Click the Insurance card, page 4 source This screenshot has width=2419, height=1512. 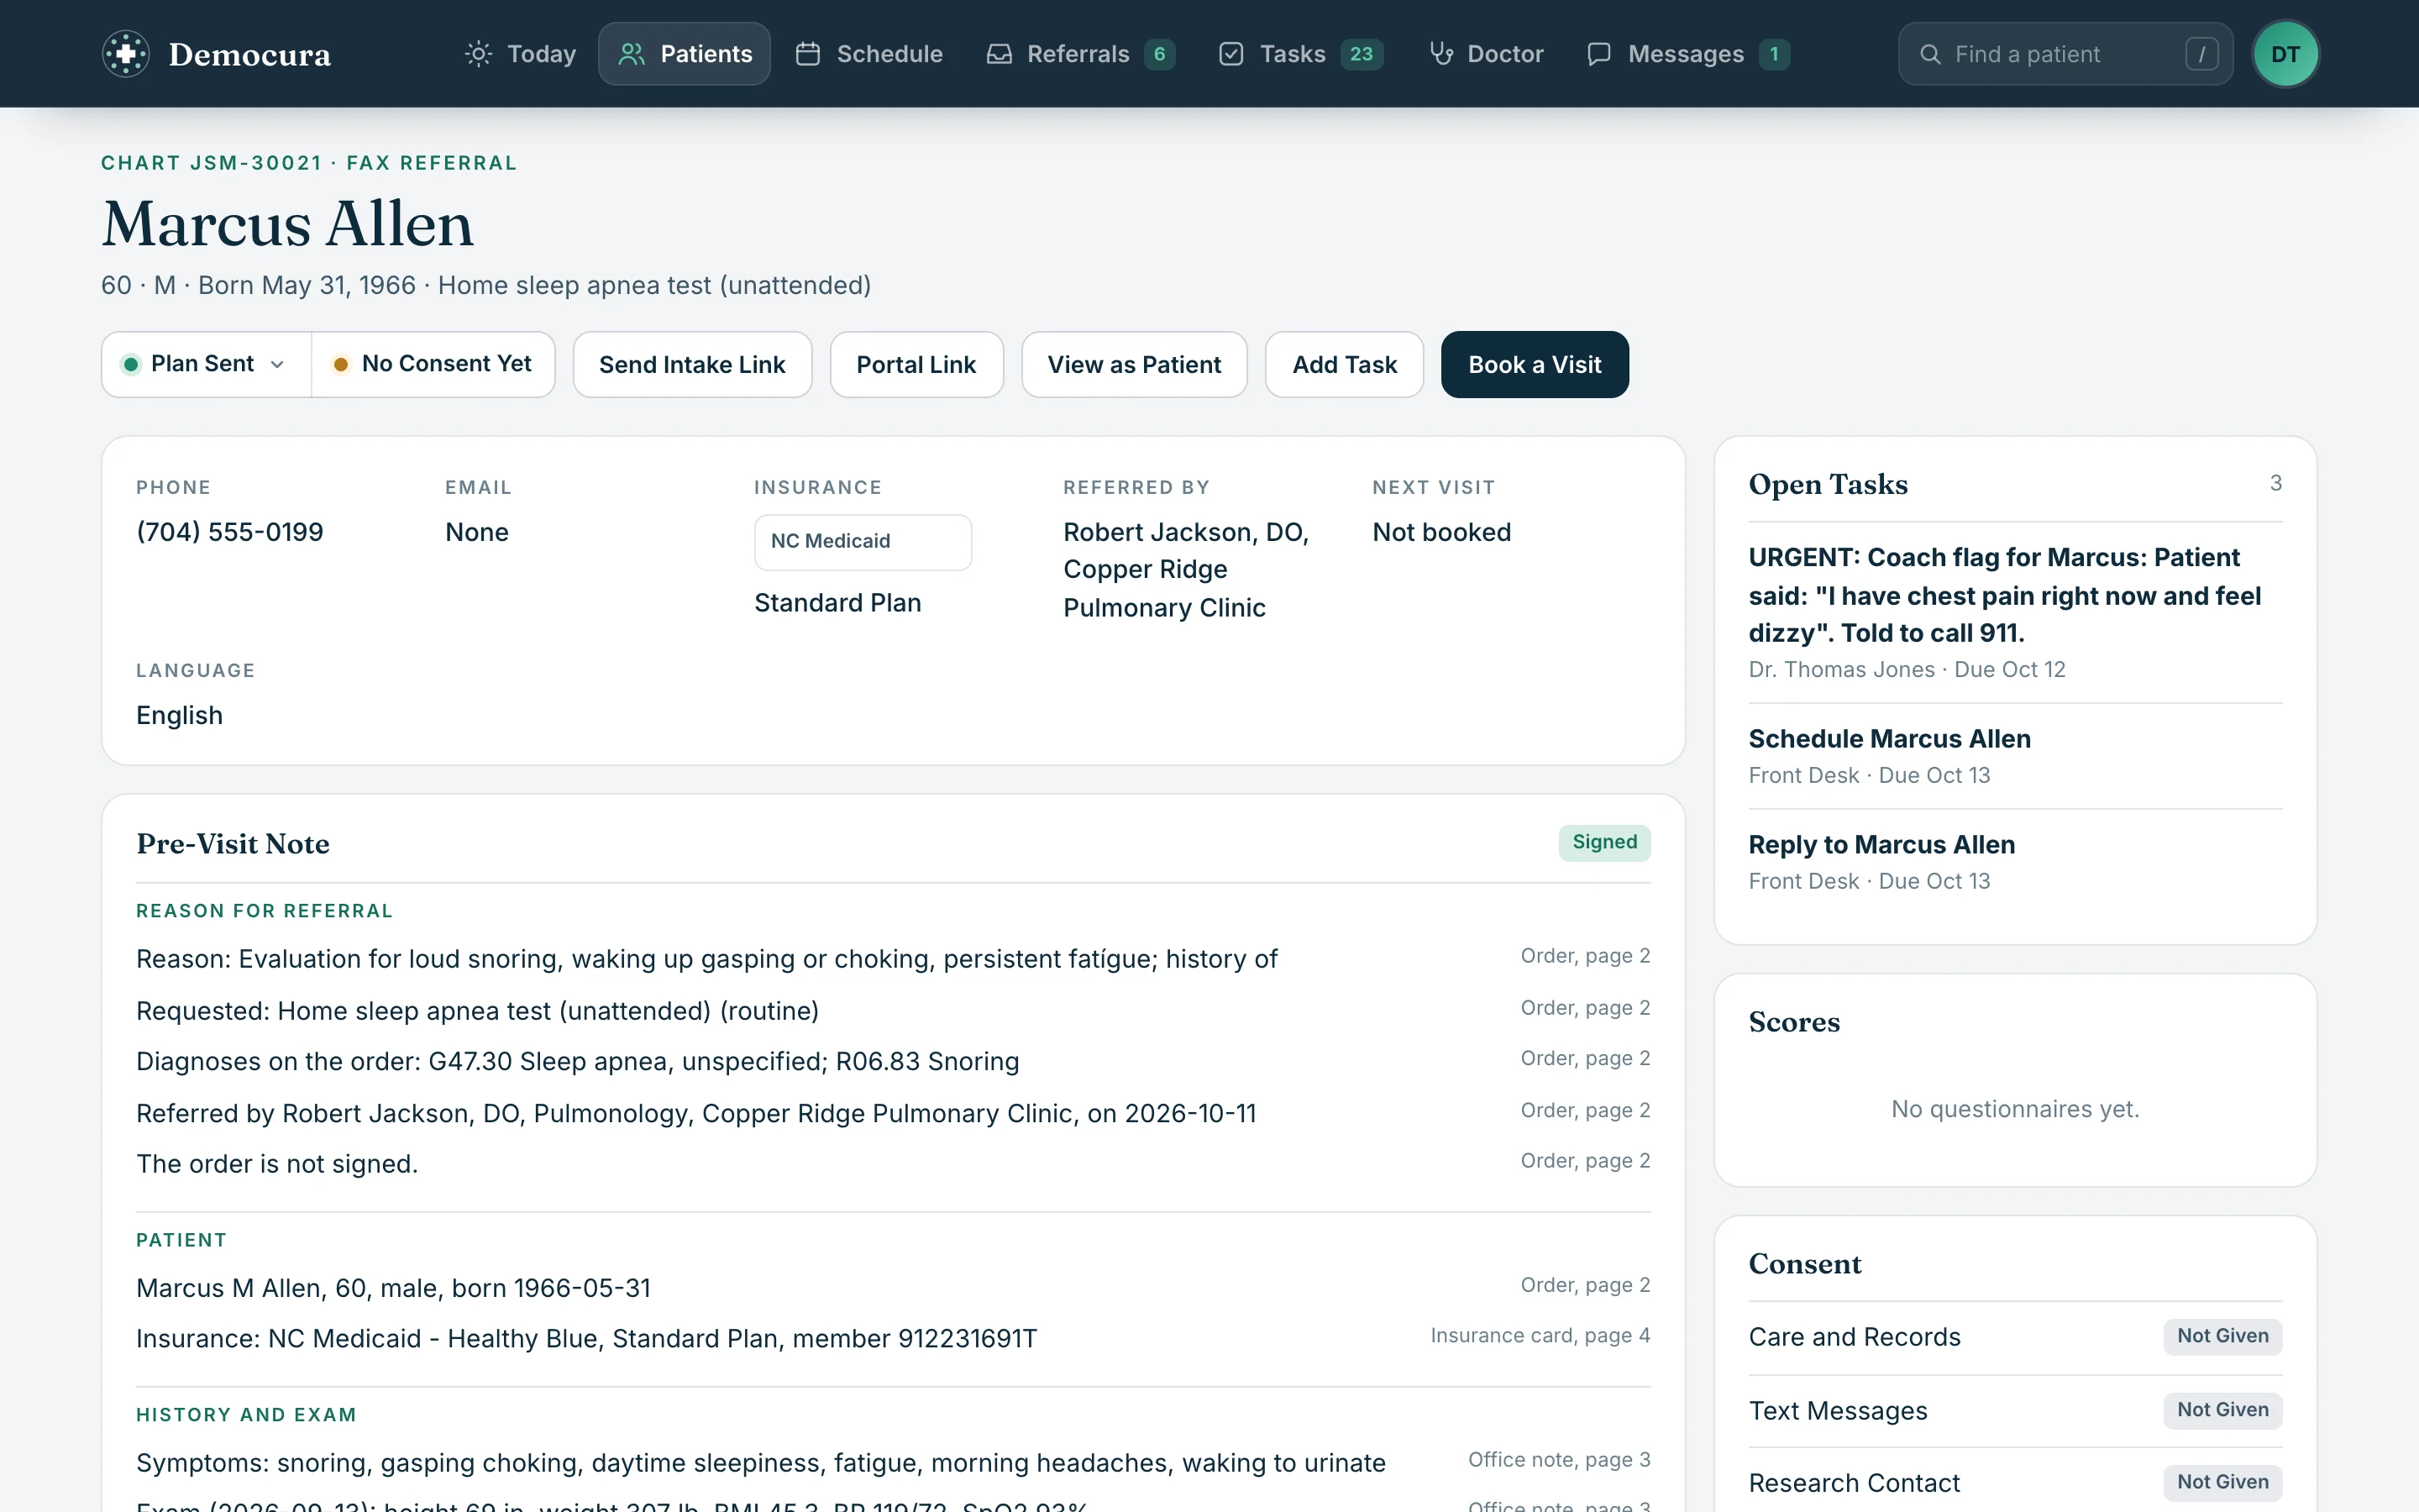(1540, 1336)
